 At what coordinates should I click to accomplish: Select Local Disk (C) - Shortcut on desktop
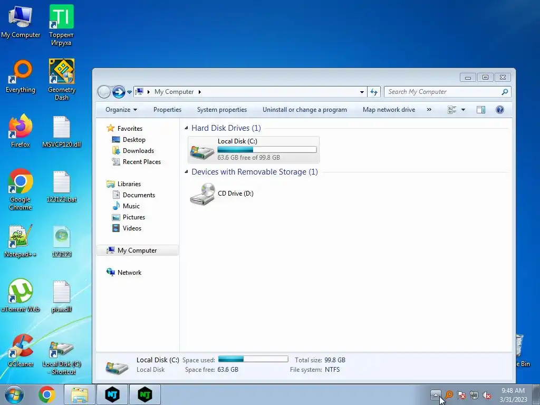coord(61,358)
